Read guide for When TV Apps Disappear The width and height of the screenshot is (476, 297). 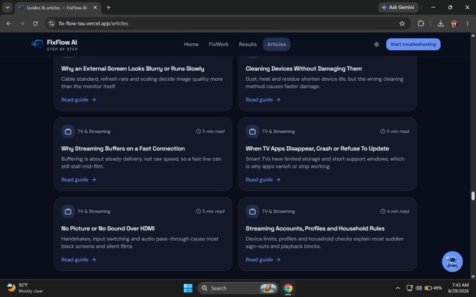(x=263, y=180)
